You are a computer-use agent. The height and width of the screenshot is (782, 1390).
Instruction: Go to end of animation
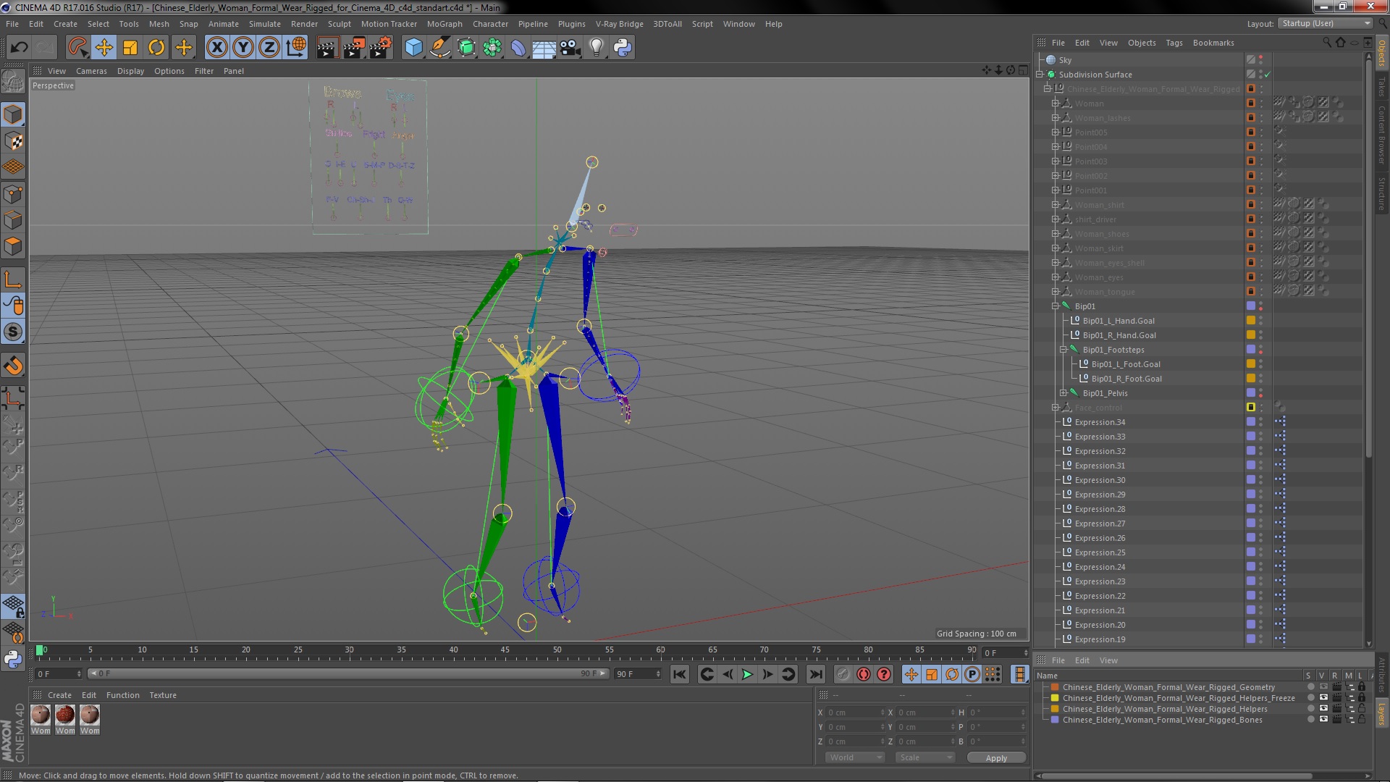816,675
